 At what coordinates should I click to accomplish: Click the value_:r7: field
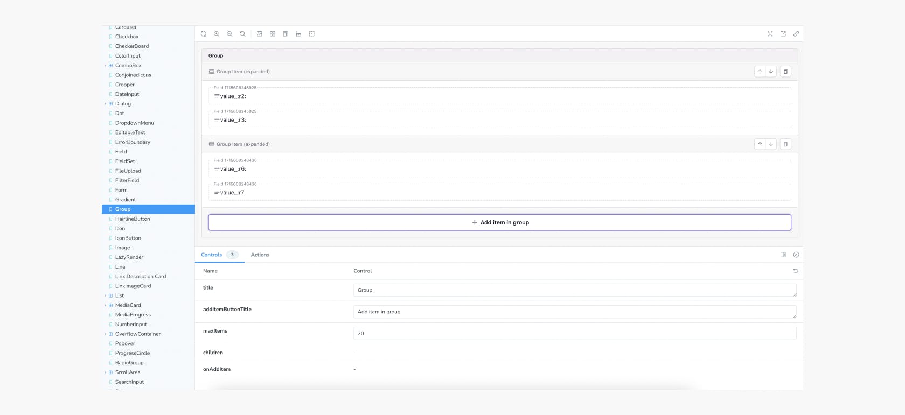click(500, 192)
